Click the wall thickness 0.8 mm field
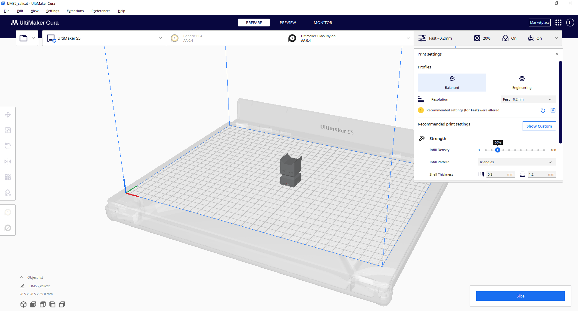The image size is (578, 311). tap(501, 174)
